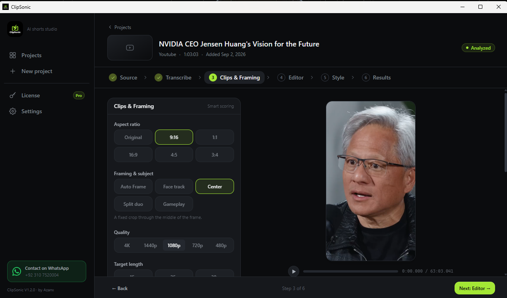Set quality to 480p
Image resolution: width=507 pixels, height=298 pixels.
(221, 245)
